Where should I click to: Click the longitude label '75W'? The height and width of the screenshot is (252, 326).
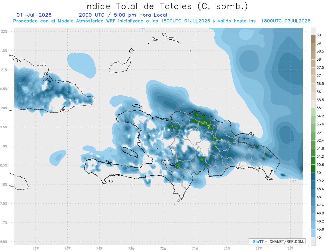point(67,248)
